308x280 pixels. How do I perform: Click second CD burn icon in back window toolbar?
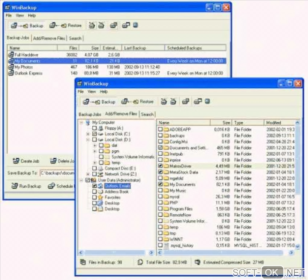click(x=101, y=25)
